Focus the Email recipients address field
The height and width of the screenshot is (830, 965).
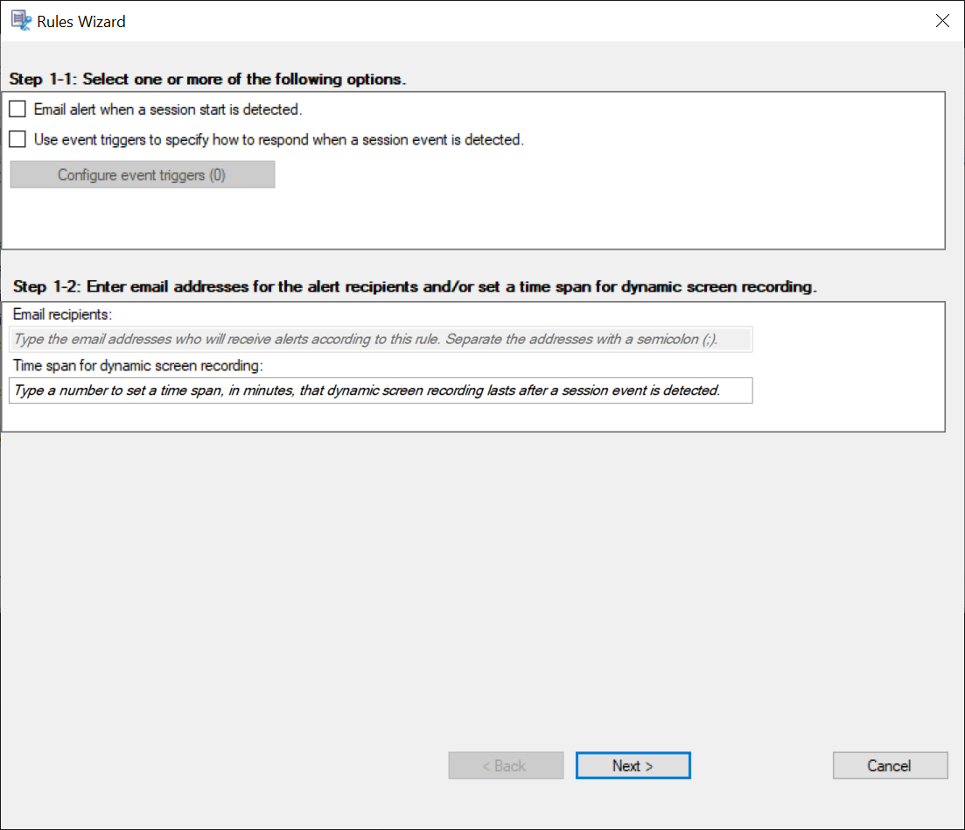pos(381,340)
